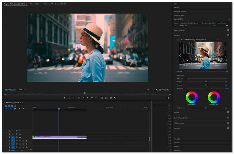This screenshot has height=154, width=234.
Task: Open the Button Editor plus icon
Action: click(x=168, y=98)
